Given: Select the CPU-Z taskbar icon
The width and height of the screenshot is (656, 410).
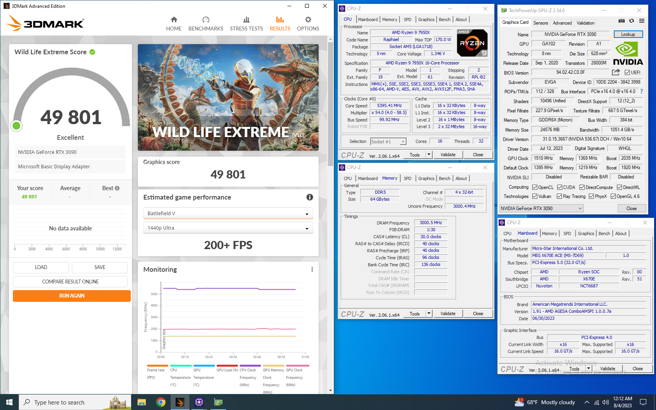Looking at the screenshot, I should (x=199, y=402).
